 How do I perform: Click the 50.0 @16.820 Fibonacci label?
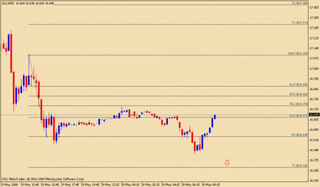click(x=298, y=94)
